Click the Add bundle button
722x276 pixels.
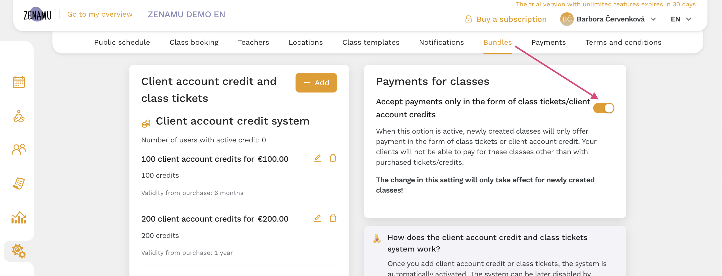pyautogui.click(x=316, y=83)
